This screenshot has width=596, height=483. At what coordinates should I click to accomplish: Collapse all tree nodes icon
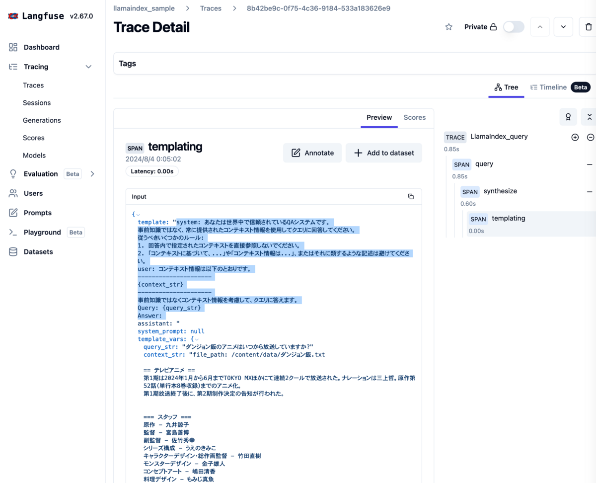click(x=589, y=117)
